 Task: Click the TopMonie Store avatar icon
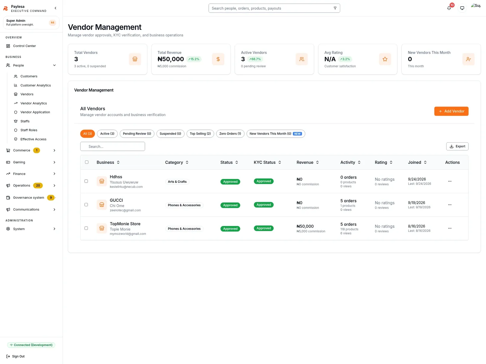click(102, 228)
